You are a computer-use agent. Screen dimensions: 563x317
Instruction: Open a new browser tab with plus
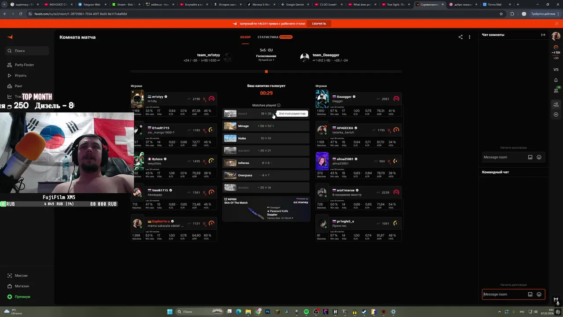pos(518,4)
